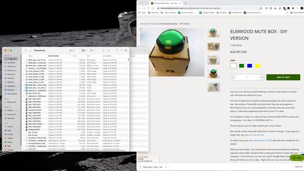
Task: Sort Finder list by Size column
Action: coord(75,56)
